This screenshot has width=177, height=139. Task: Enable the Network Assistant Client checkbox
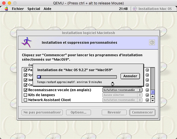click(x=25, y=100)
